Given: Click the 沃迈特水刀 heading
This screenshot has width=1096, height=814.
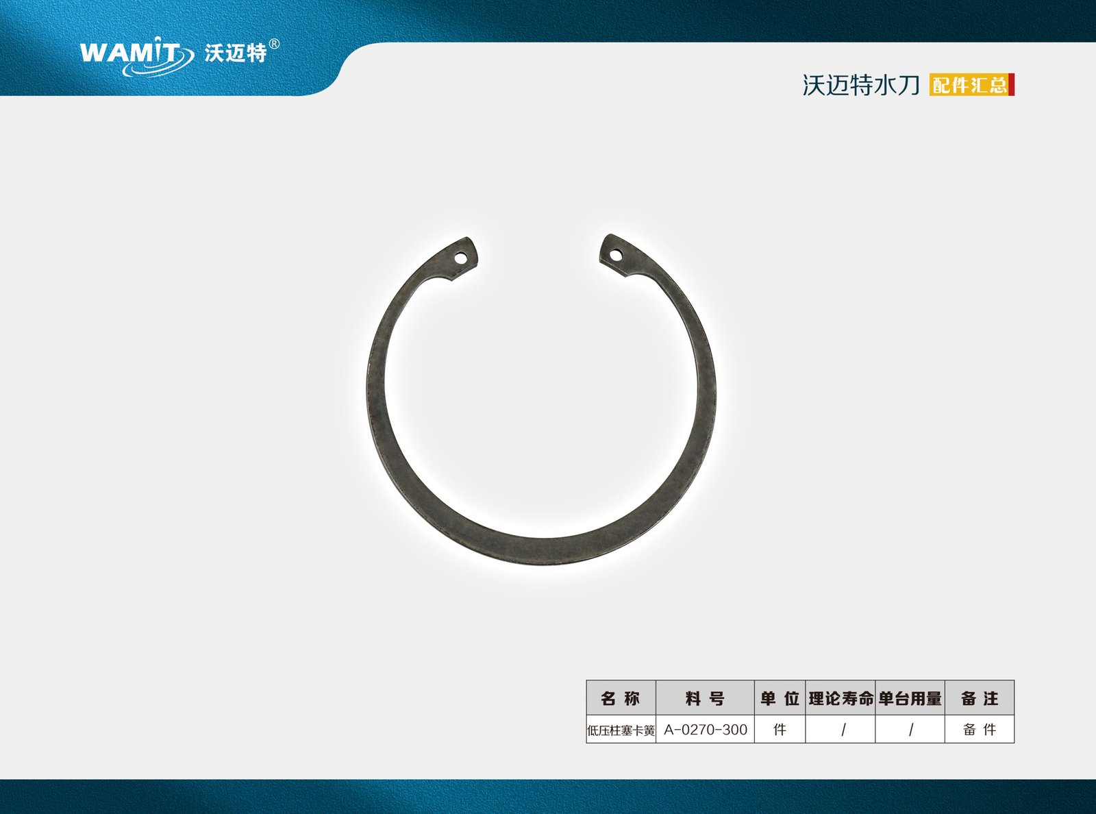Looking at the screenshot, I should pyautogui.click(x=861, y=85).
